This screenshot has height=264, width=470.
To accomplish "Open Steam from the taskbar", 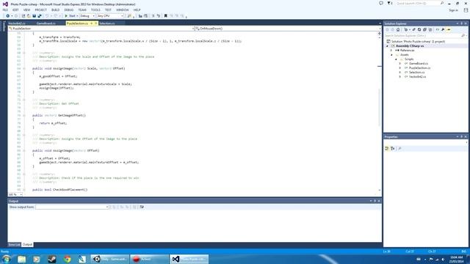I will tap(52, 259).
